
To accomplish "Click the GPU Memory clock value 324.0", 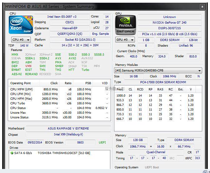I will 162,56.
